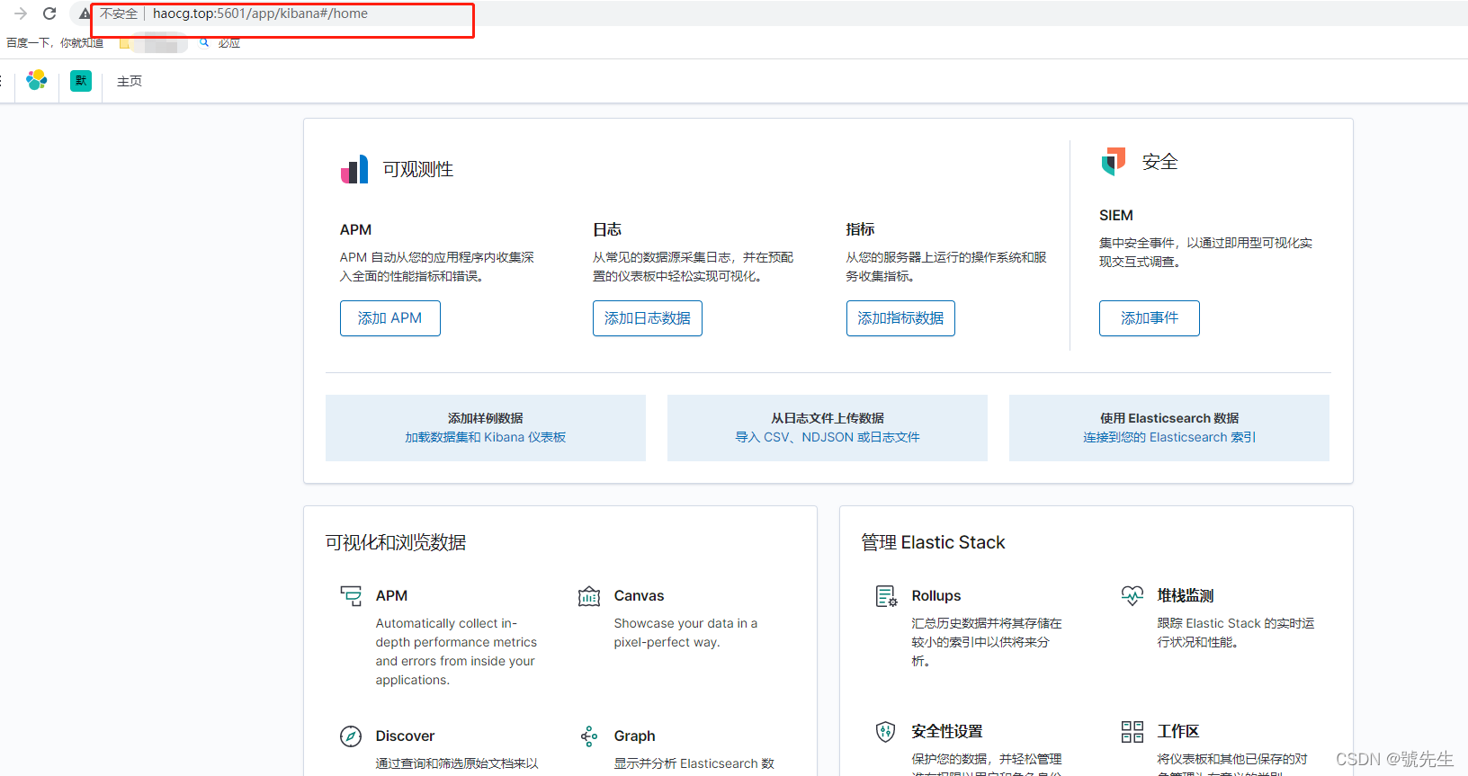Reload the page with the refresh icon
Screen dimensions: 1468x776
(49, 13)
